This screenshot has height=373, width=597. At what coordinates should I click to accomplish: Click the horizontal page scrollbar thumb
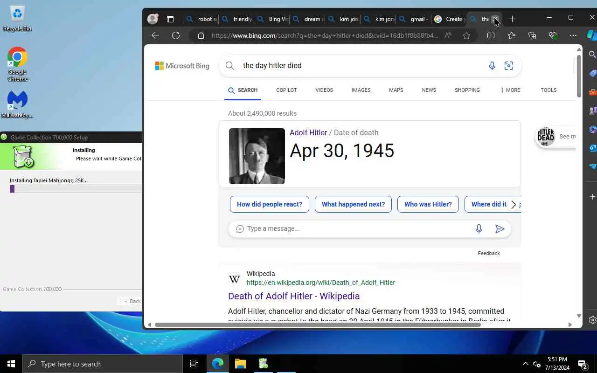[318, 325]
